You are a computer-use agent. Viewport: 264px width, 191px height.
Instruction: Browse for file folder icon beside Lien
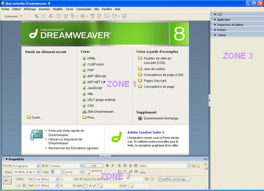(198, 166)
